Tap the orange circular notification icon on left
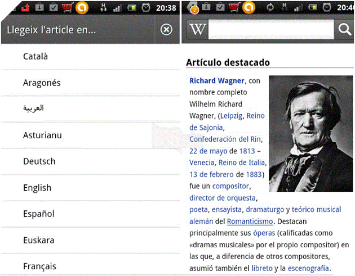This screenshot has width=355, height=276. tap(83, 8)
